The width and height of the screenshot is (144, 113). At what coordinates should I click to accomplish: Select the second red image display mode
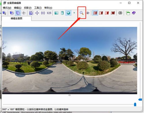pos(101,13)
